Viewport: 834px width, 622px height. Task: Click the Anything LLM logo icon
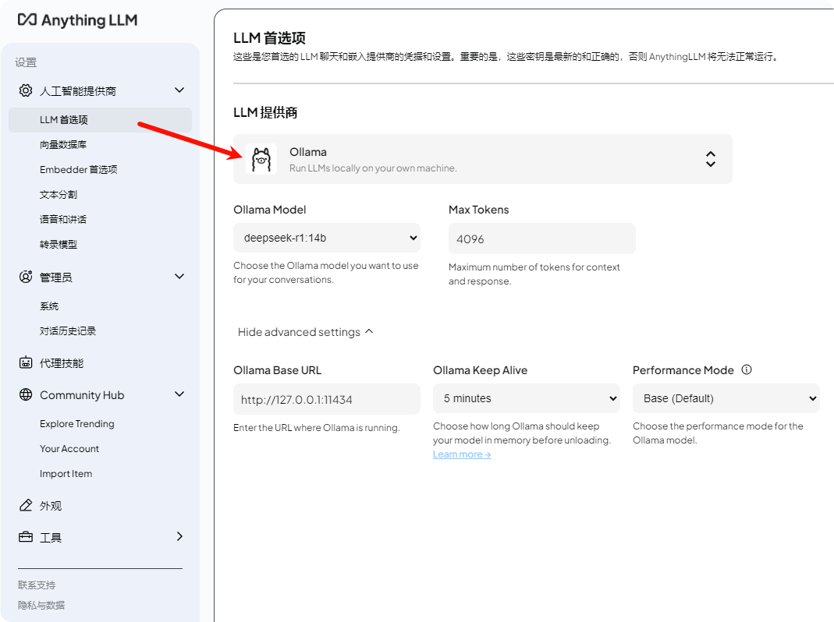(x=27, y=20)
